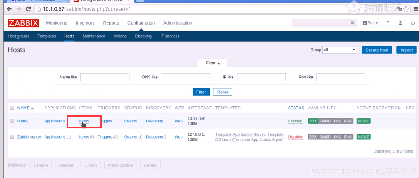
Task: Switch to Actions submenu
Action: click(120, 36)
